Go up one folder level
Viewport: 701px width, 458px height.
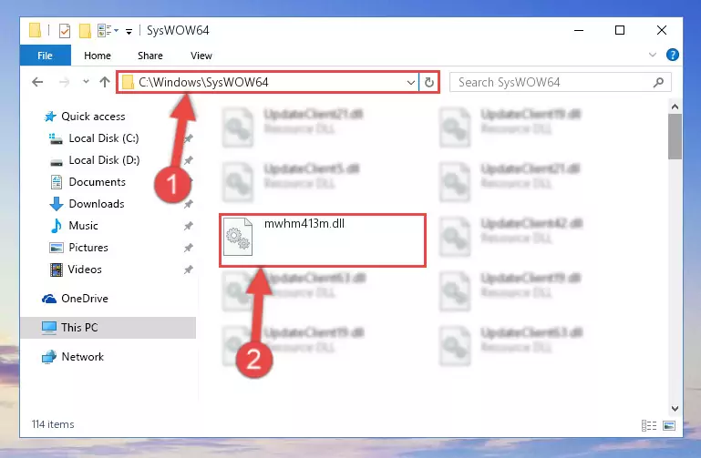pos(105,82)
